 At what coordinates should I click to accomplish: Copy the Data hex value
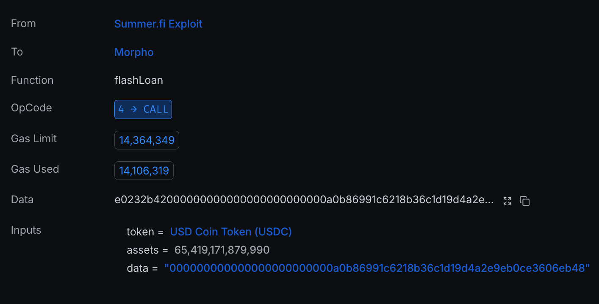(525, 201)
